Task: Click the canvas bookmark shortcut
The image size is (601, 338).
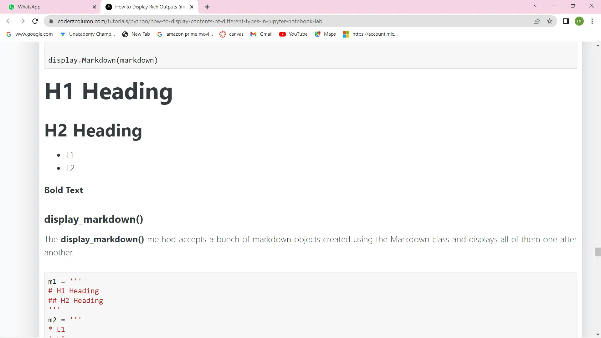Action: tap(232, 34)
